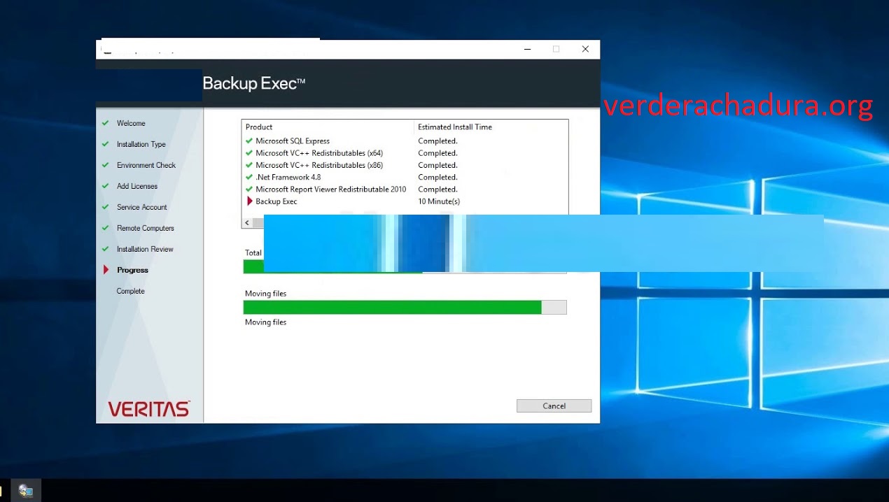Click the Estimated Install Time column header
This screenshot has height=502, width=889.
(x=491, y=127)
